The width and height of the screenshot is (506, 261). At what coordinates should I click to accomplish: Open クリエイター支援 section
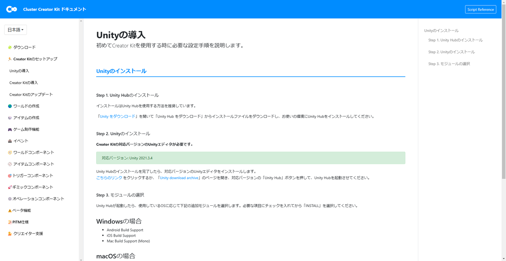pos(28,234)
